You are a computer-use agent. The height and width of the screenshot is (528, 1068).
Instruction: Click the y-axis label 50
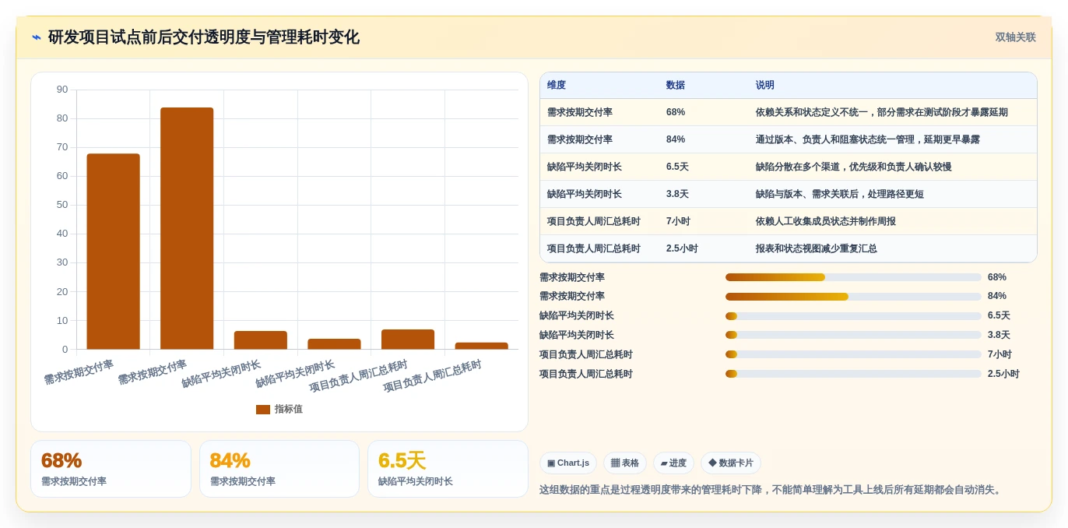[x=62, y=205]
